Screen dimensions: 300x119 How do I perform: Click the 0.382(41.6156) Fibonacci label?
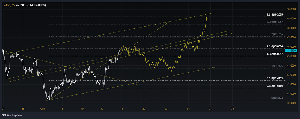[275, 86]
